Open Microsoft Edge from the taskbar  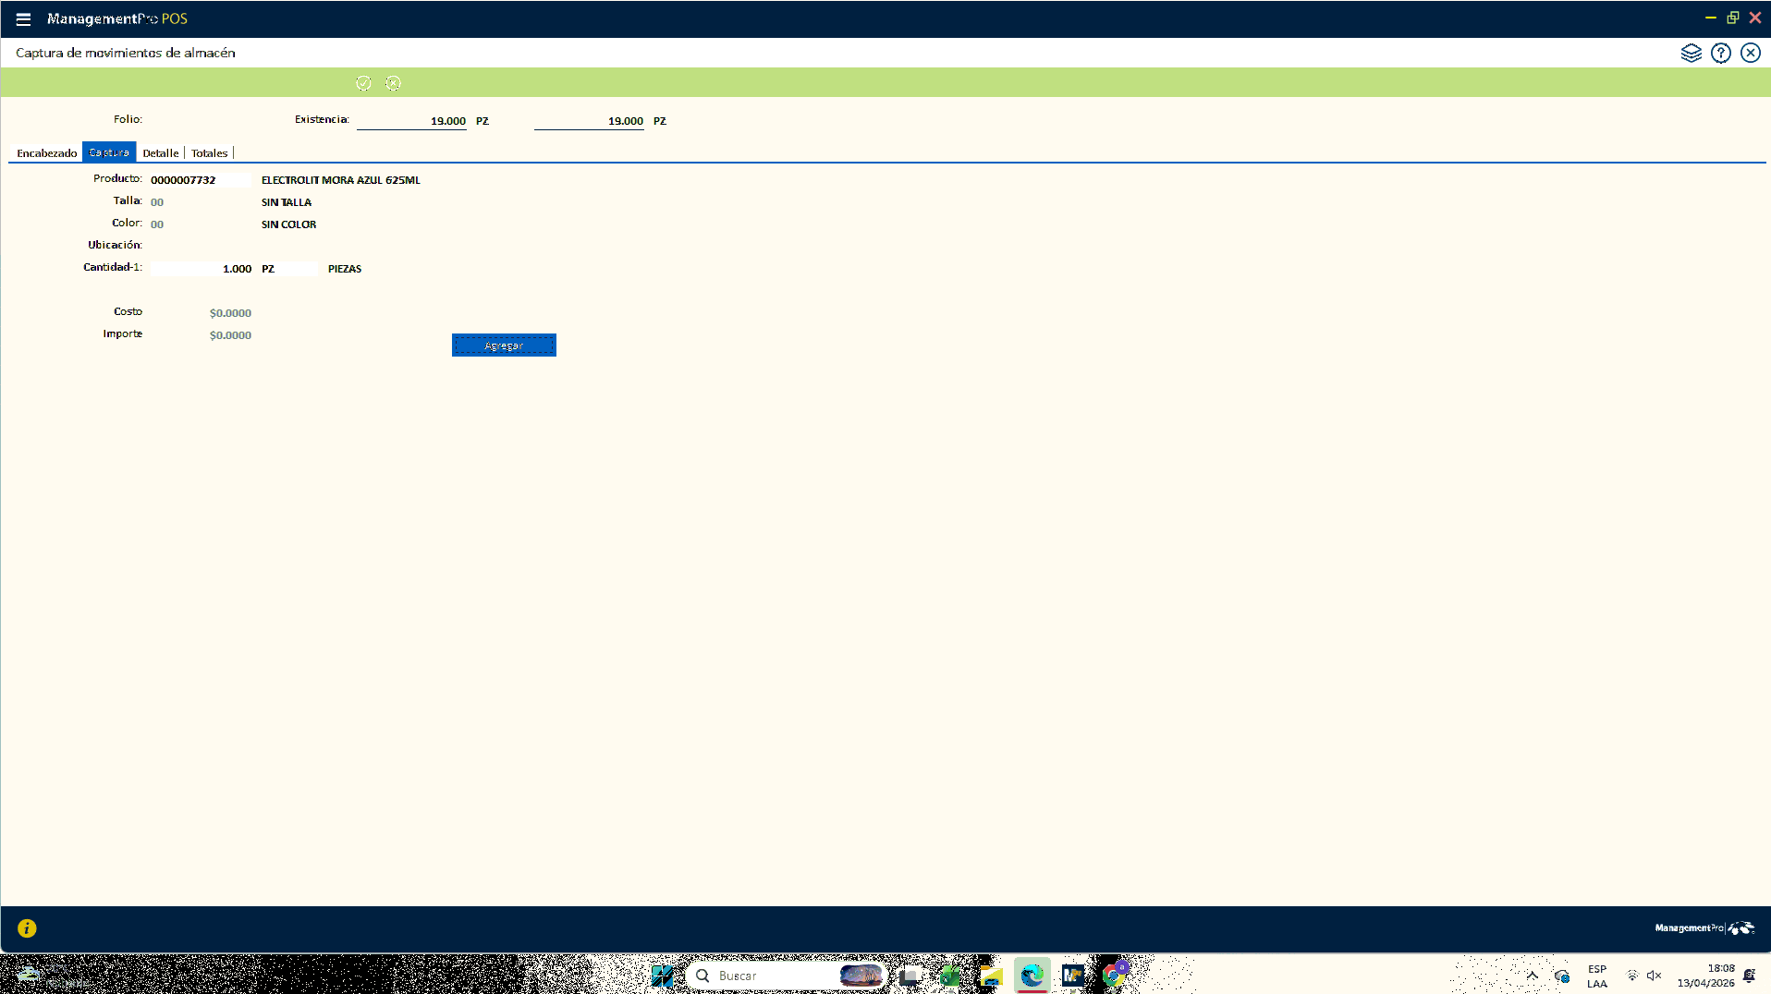1032,975
